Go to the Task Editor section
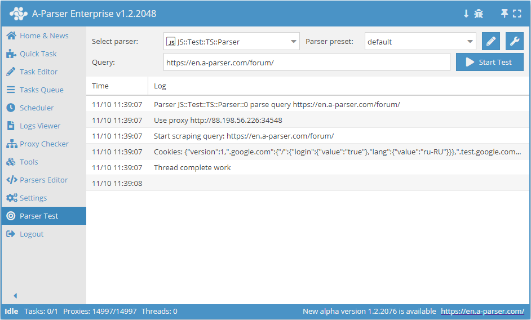 click(x=38, y=72)
